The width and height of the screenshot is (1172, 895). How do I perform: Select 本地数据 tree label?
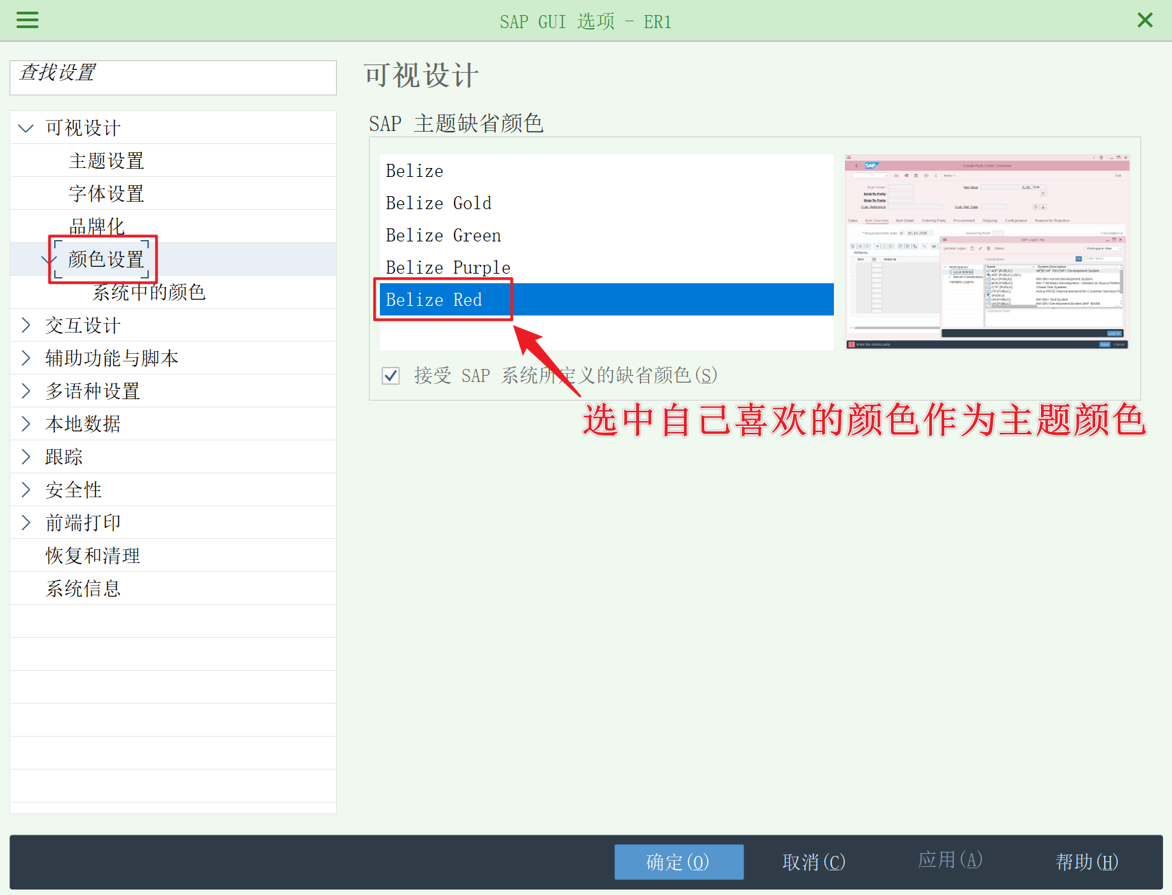(x=83, y=424)
